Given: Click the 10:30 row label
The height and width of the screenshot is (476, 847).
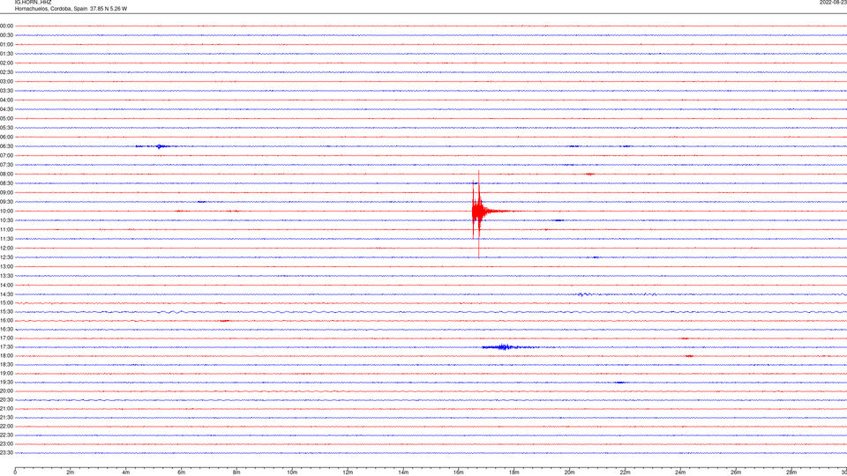Looking at the screenshot, I should pos(6,220).
